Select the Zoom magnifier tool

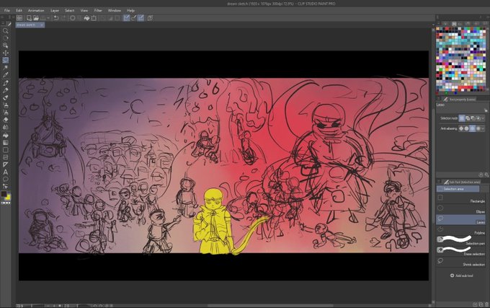pyautogui.click(x=5, y=30)
